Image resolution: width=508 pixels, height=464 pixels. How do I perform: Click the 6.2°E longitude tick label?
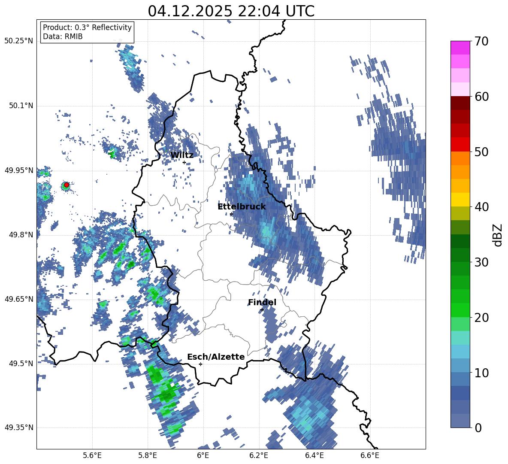click(x=259, y=455)
